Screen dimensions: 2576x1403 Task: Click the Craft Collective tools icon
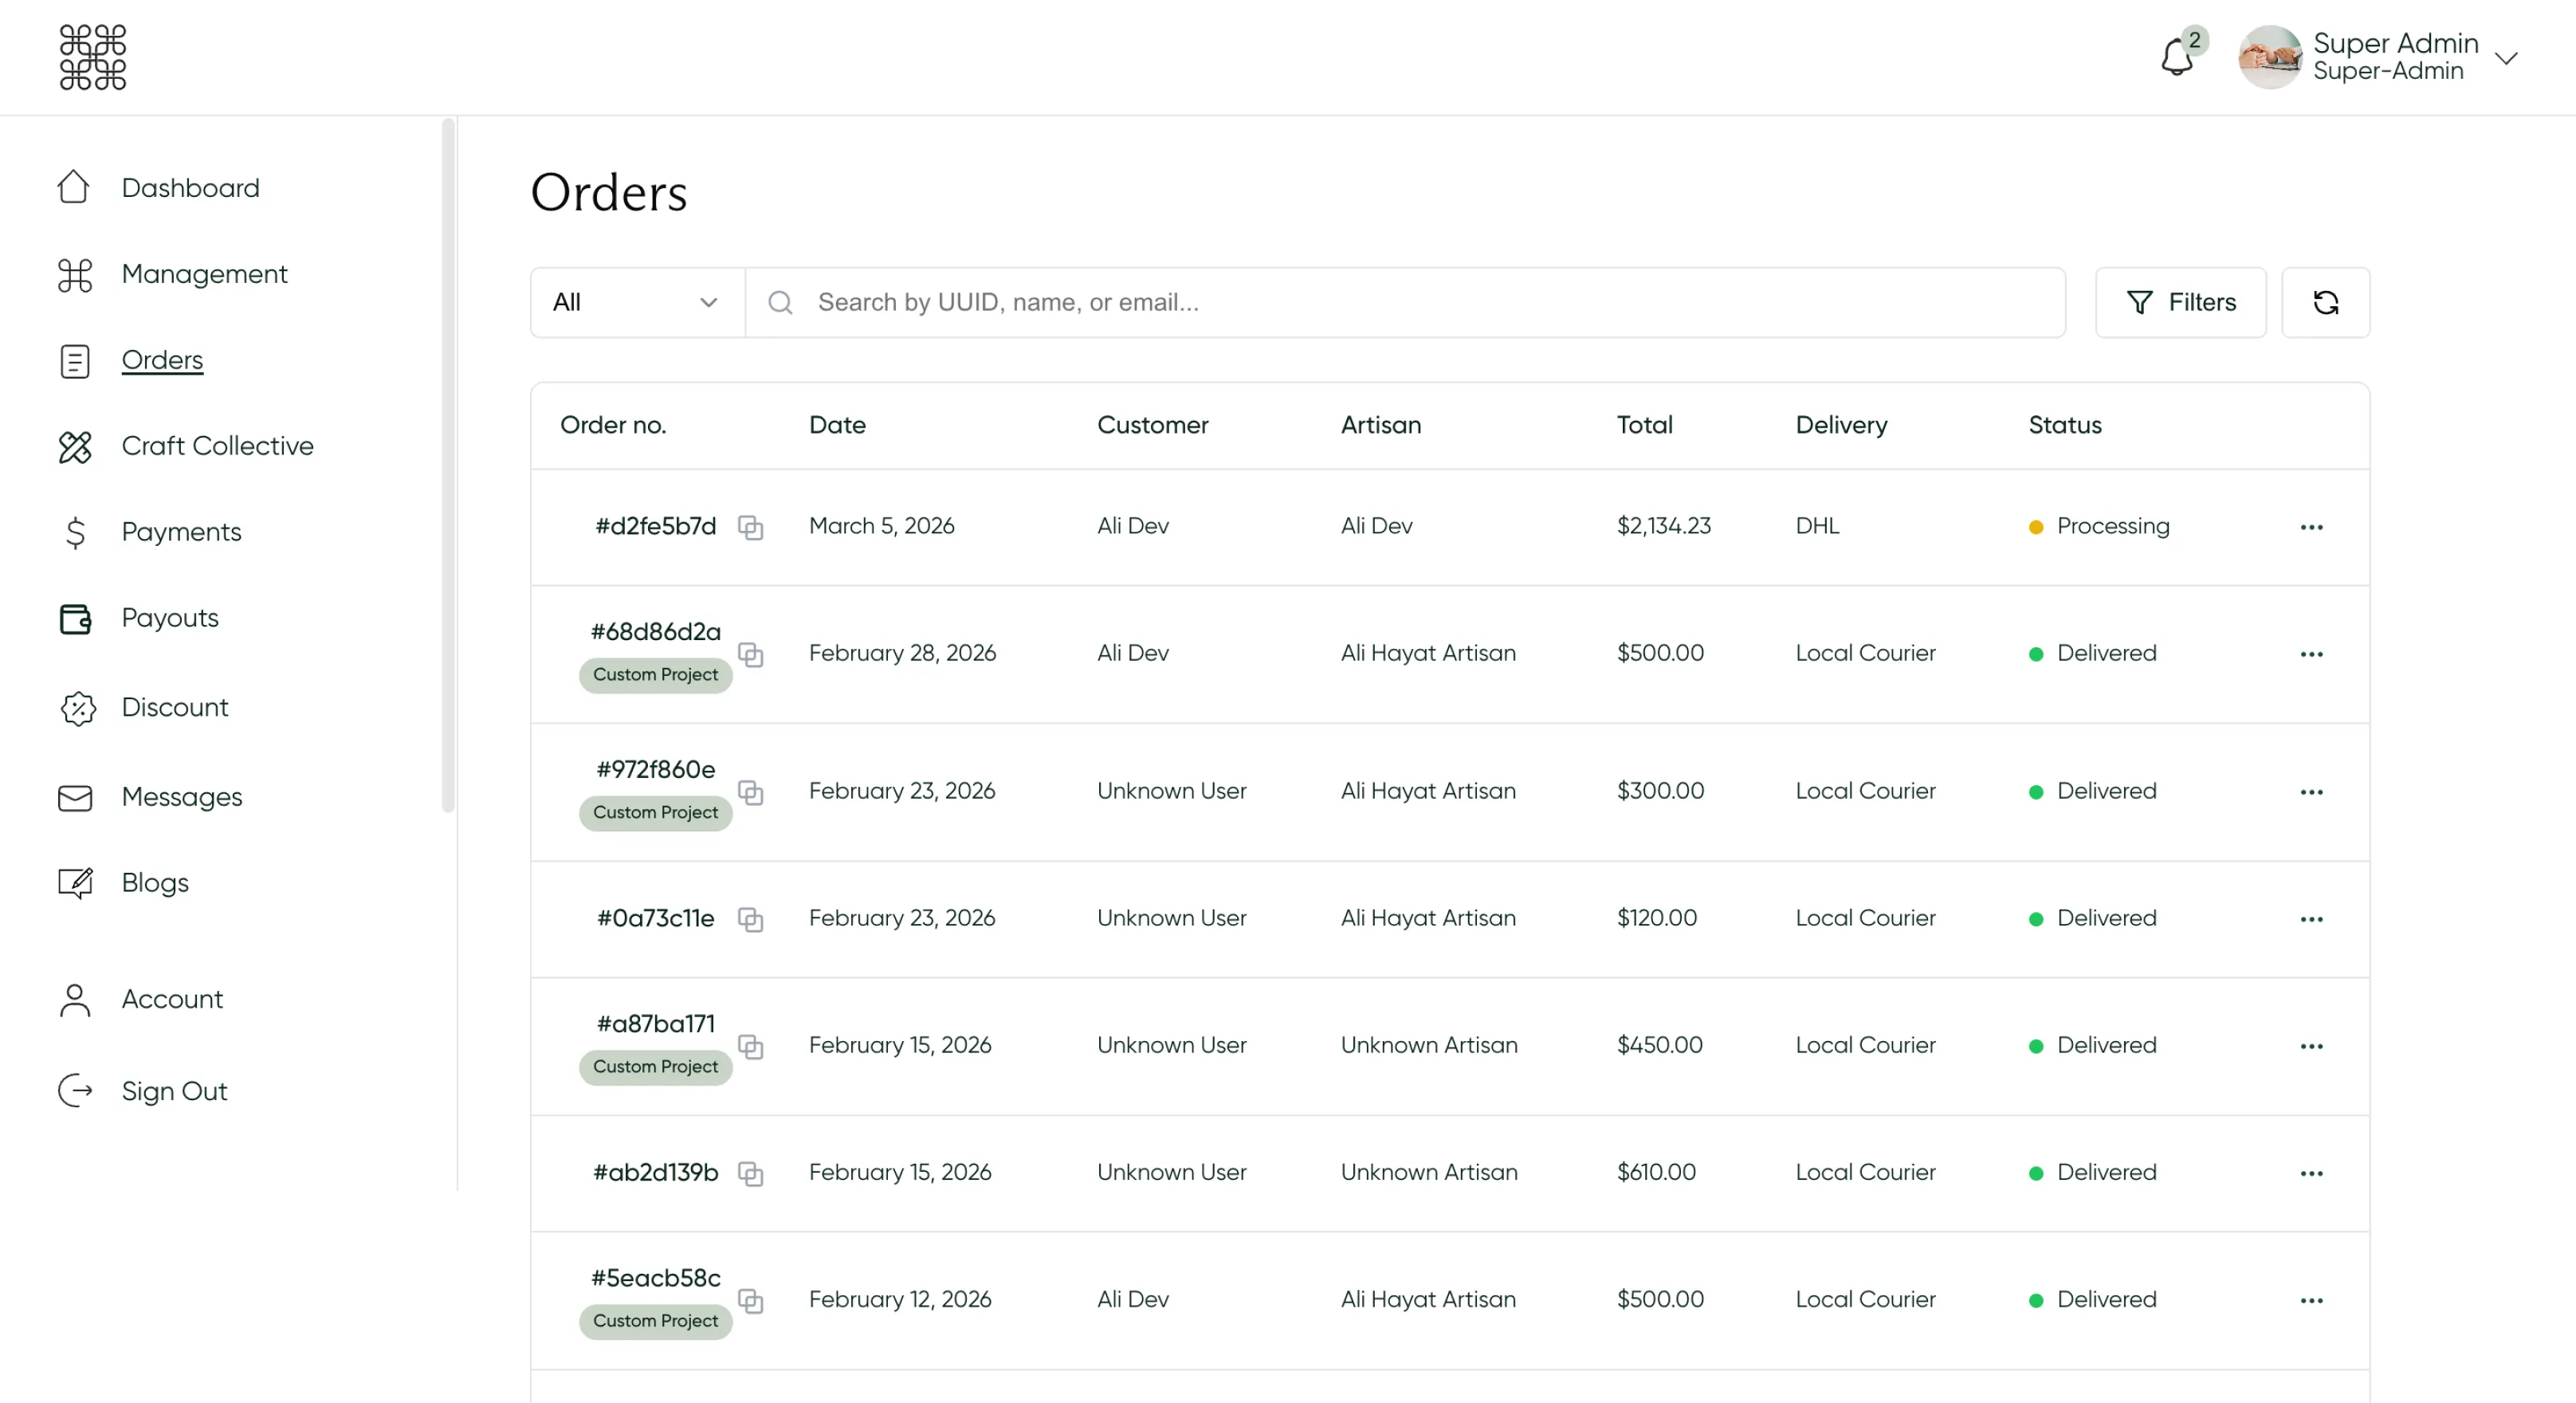pos(75,447)
